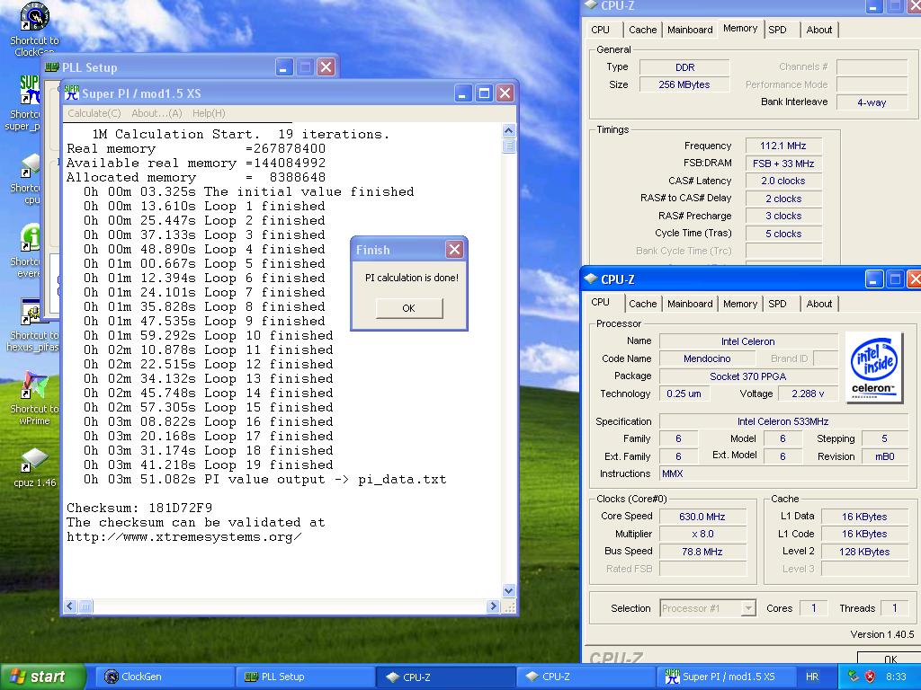The height and width of the screenshot is (690, 921).
Task: Launch the wPrime desktop shortcut
Action: pyautogui.click(x=34, y=385)
